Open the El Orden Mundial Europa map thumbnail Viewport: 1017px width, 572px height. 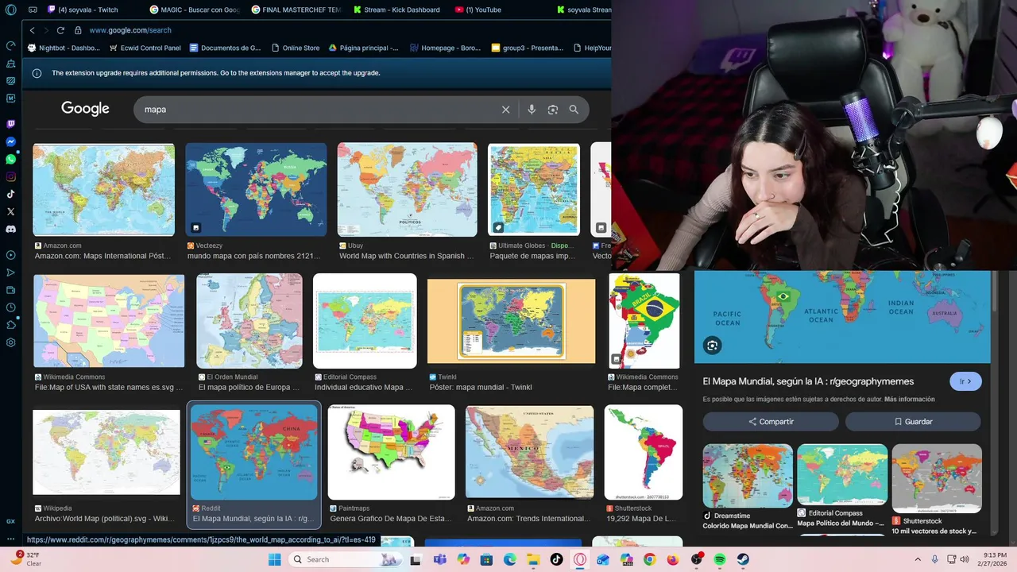tap(249, 321)
